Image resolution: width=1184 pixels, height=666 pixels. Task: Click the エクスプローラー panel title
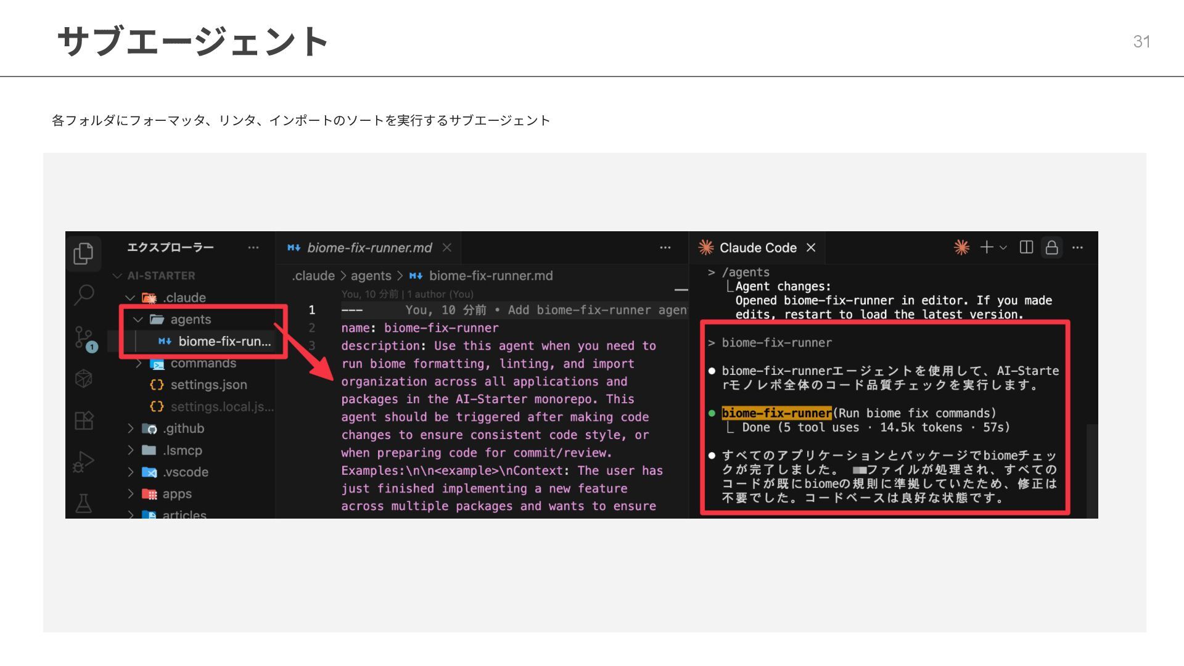[x=170, y=247]
